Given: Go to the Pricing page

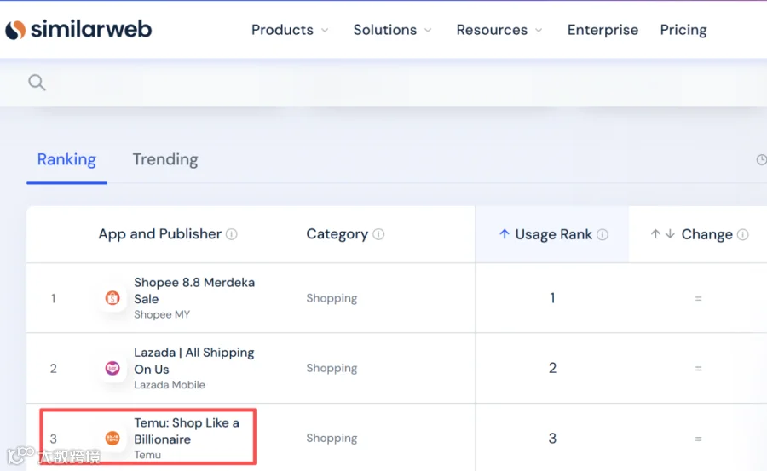Looking at the screenshot, I should [x=683, y=30].
